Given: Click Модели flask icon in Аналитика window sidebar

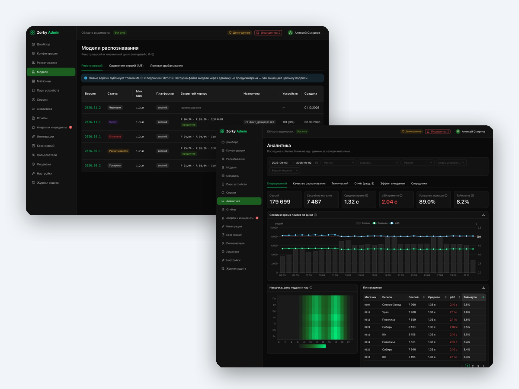Looking at the screenshot, I should (x=223, y=167).
